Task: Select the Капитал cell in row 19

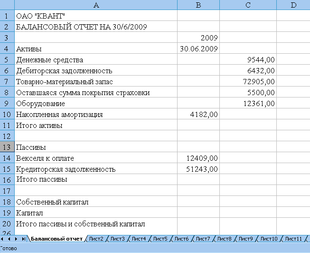Action: pos(96,213)
